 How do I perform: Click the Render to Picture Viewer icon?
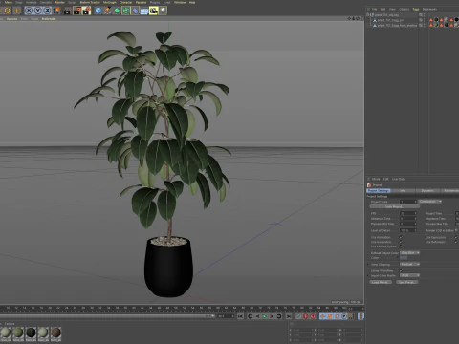(76, 11)
